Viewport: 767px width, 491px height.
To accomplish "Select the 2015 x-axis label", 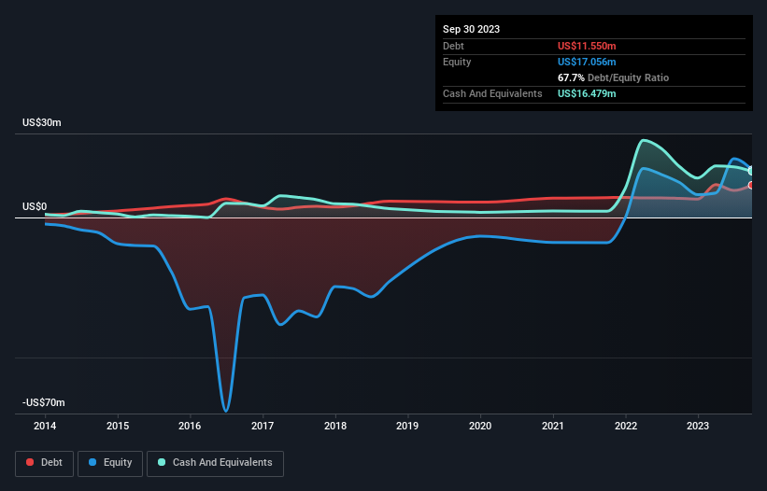I will pyautogui.click(x=118, y=426).
